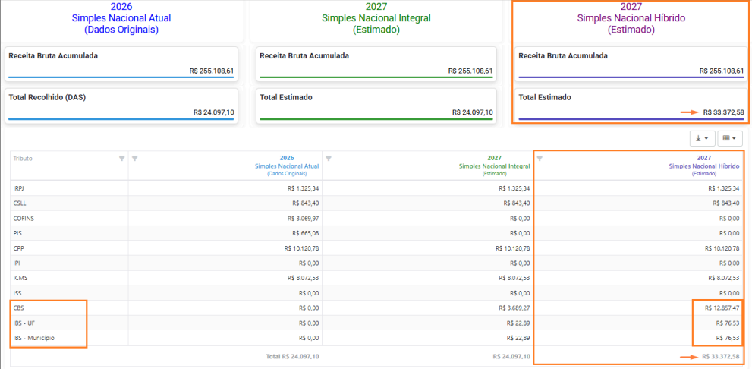This screenshot has height=369, width=752.
Task: Open filter icon of 2027 Simples Nacional Híbrido column
Action: click(x=540, y=159)
